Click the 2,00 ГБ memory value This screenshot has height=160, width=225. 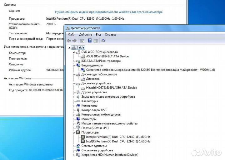[x=51, y=24]
